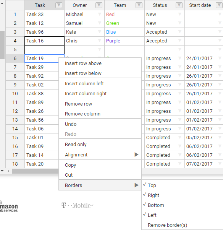The height and width of the screenshot is (231, 223).
Task: Click the T-Mobile logo
Action: (77, 205)
